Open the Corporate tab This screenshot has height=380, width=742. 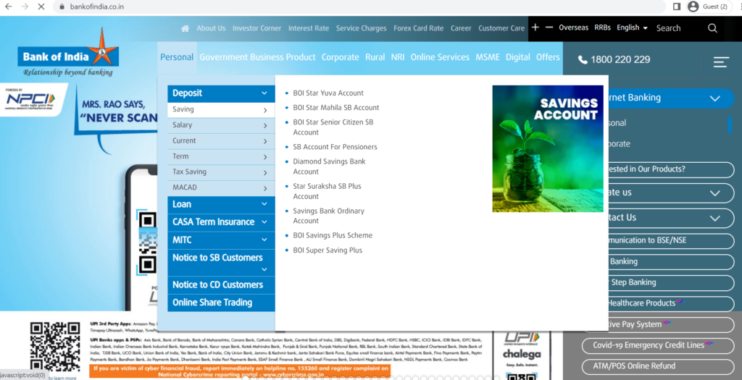341,57
